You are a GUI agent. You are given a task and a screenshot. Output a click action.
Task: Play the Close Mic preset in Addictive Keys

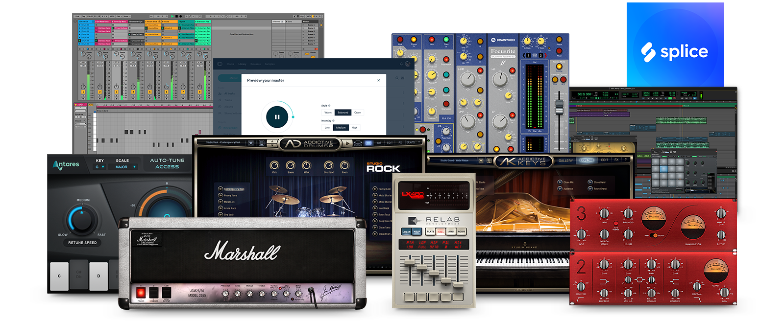coord(560,182)
